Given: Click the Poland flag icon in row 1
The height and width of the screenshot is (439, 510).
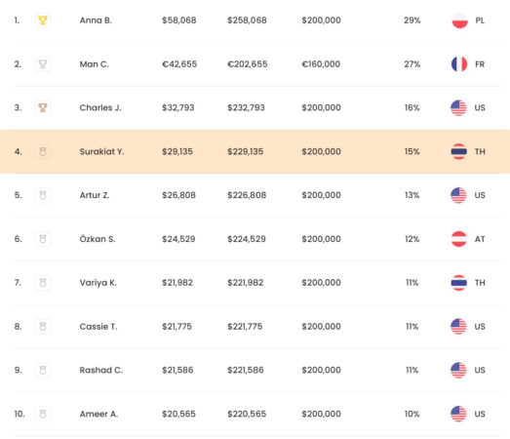Looking at the screenshot, I should pyautogui.click(x=459, y=20).
